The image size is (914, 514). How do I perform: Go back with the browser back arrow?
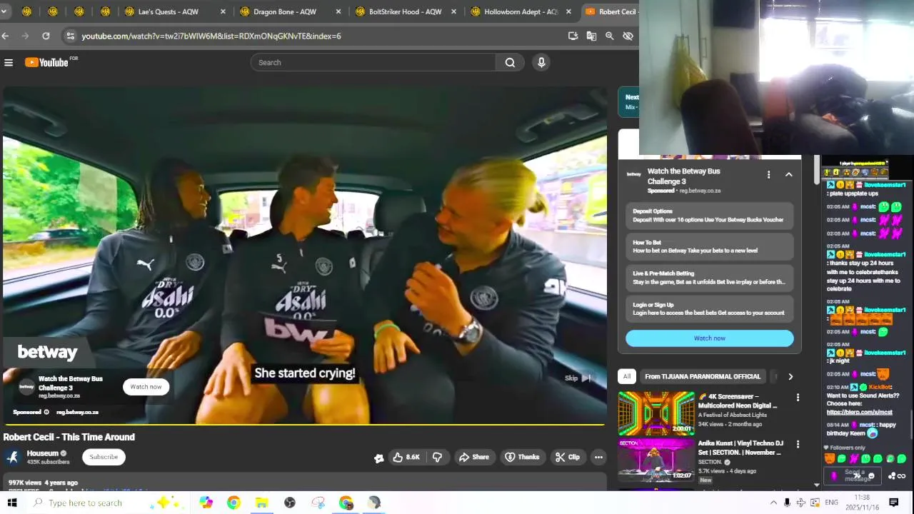click(6, 36)
